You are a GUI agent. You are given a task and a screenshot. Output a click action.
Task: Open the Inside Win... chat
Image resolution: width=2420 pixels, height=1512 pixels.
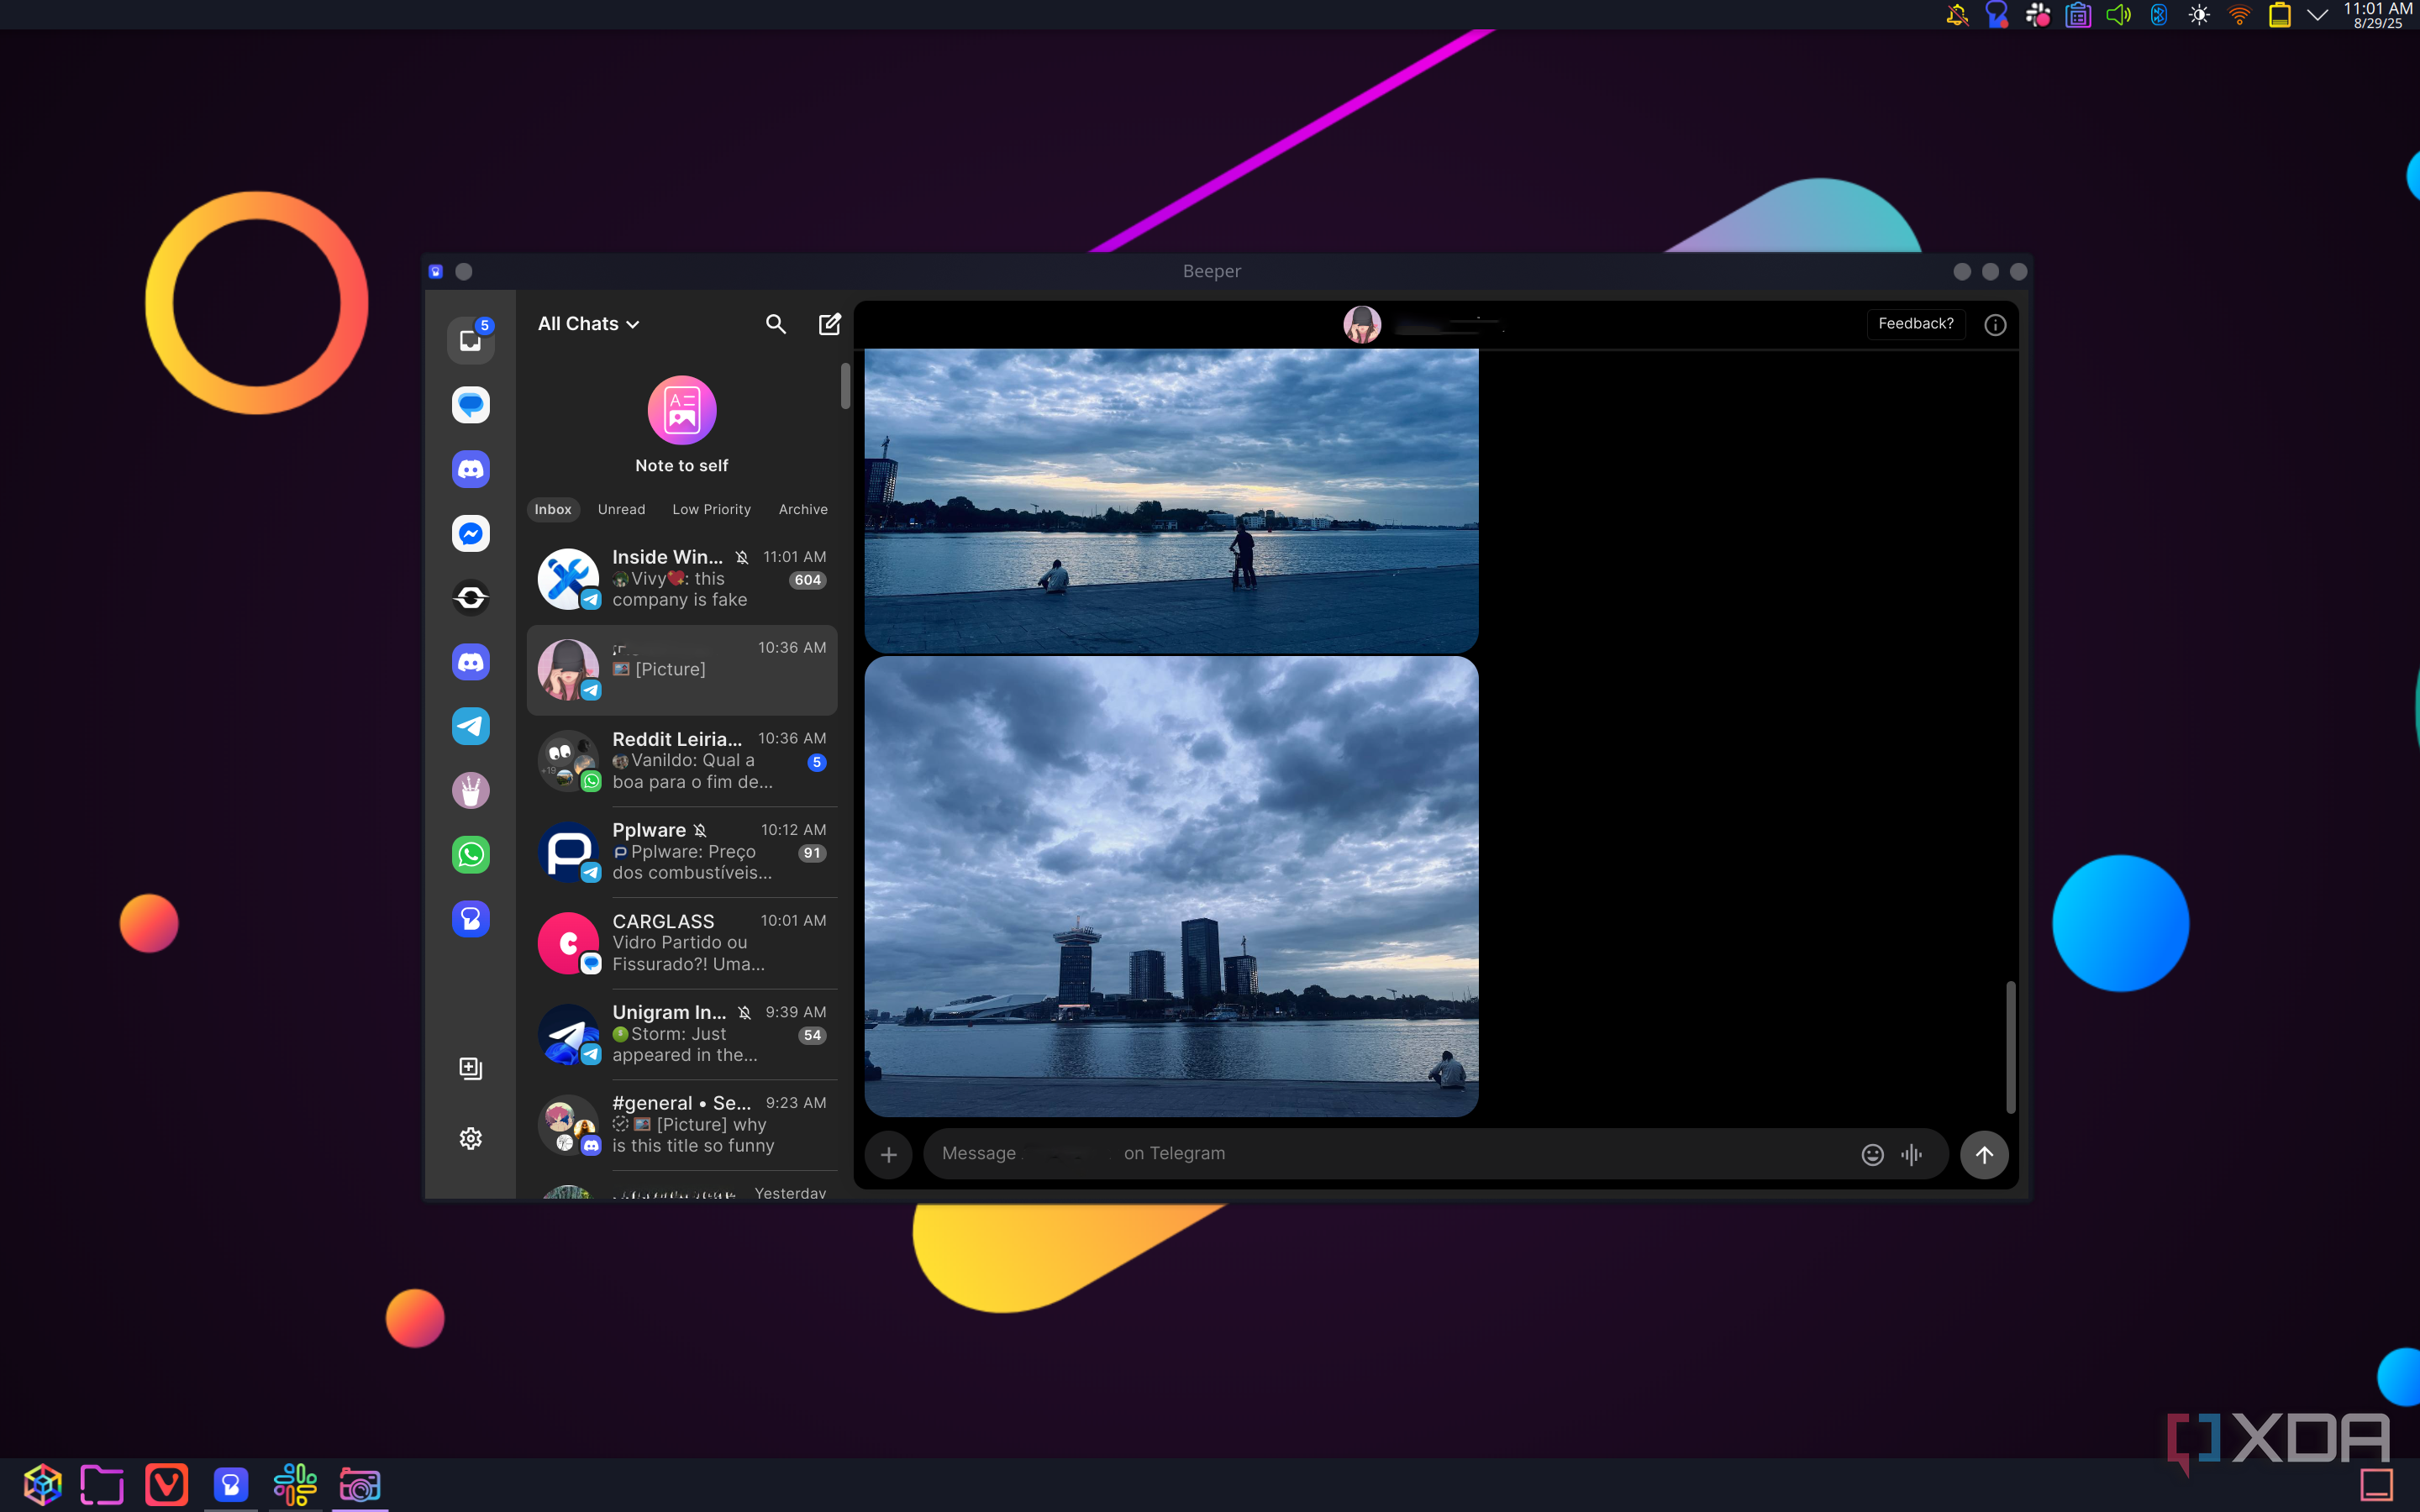coord(682,578)
